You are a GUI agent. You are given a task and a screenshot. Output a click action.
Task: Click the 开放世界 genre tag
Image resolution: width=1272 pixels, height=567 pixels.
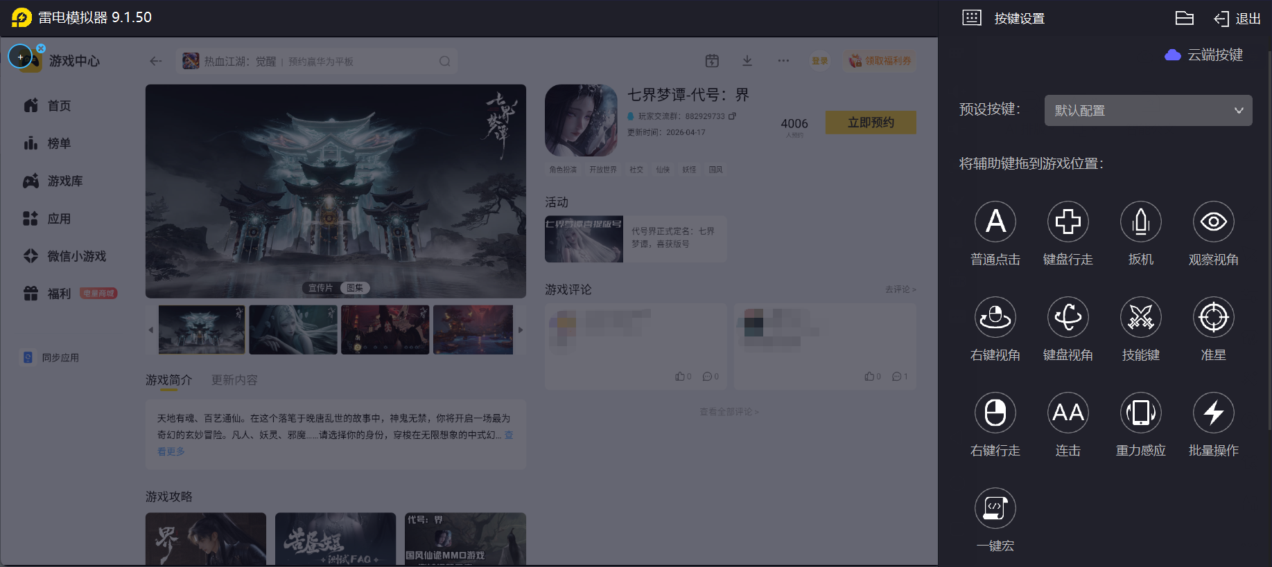coord(603,170)
